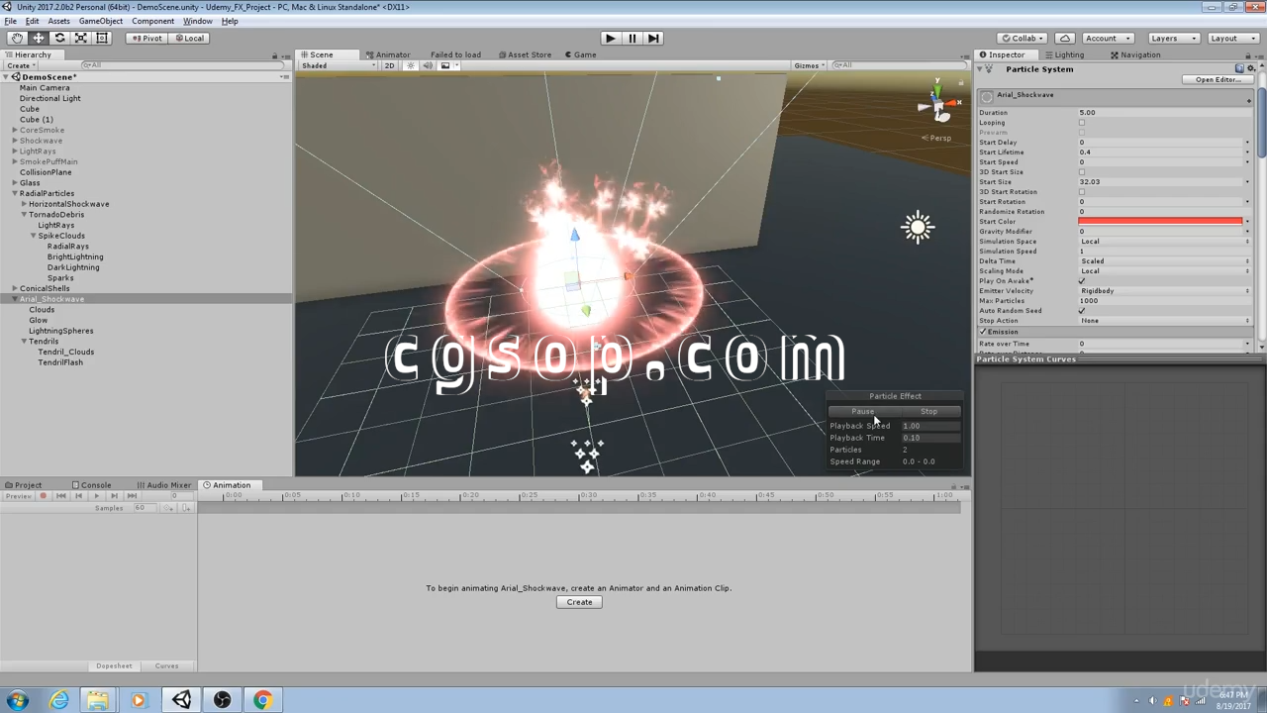Open the Account dropdown
This screenshot has height=713, width=1267.
(1110, 38)
